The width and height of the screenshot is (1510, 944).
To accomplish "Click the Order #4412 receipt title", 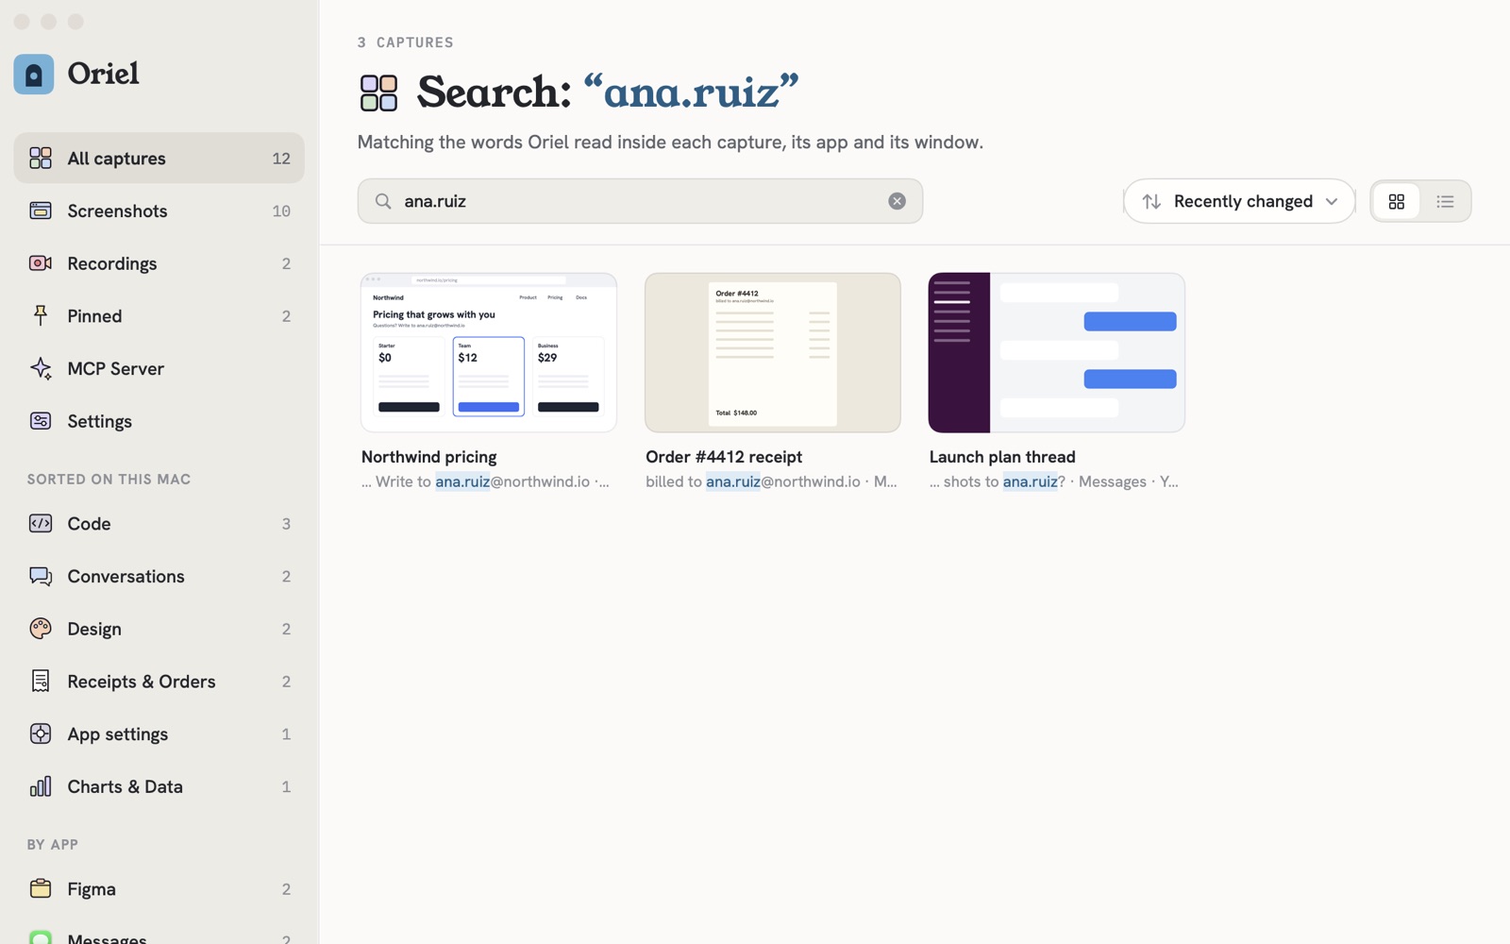I will pyautogui.click(x=724, y=457).
